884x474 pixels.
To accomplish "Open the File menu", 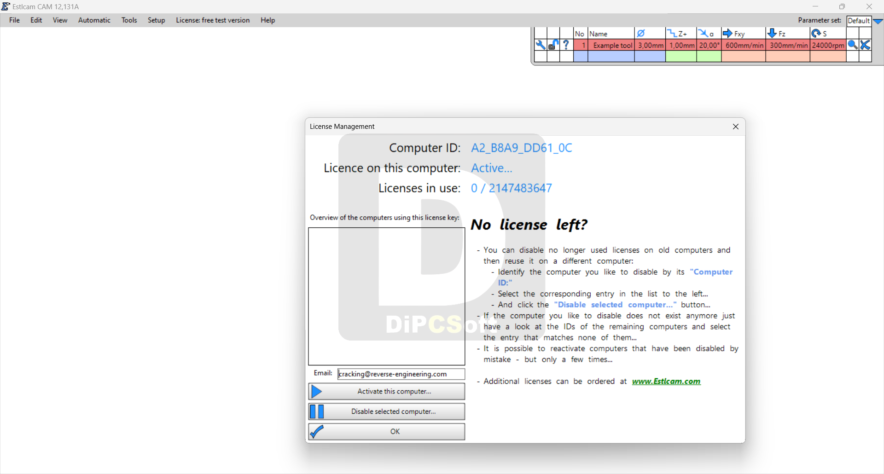I will coord(14,20).
